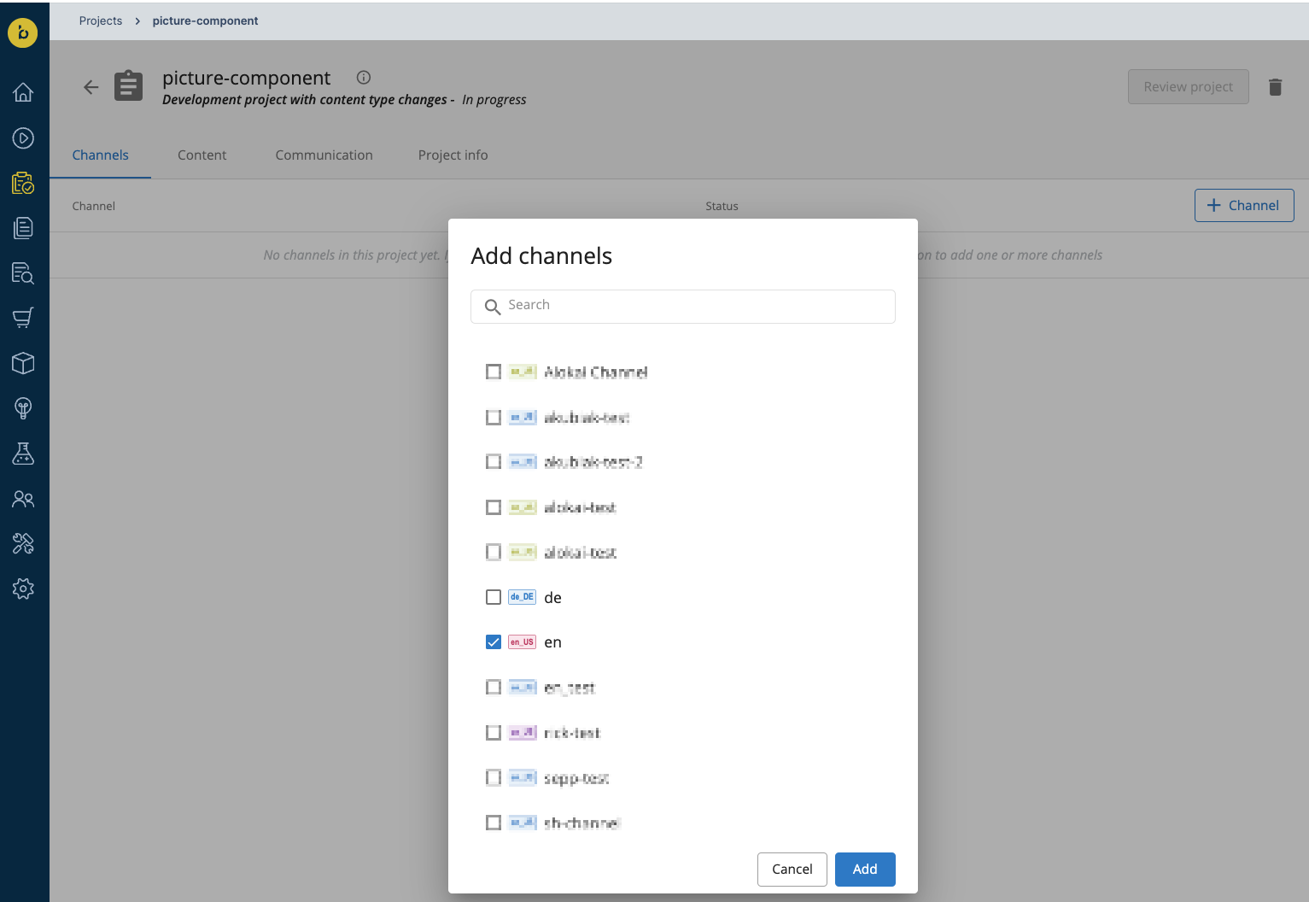Switch to the Content tab
Viewport: 1309px width, 902px height.
point(202,155)
